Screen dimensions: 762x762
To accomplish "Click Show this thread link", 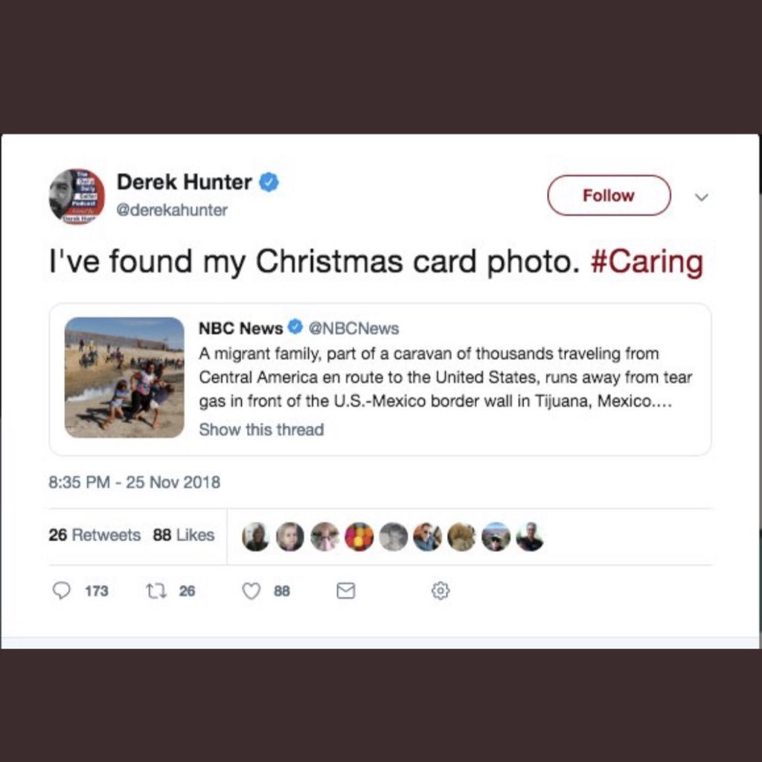I will coord(261,429).
